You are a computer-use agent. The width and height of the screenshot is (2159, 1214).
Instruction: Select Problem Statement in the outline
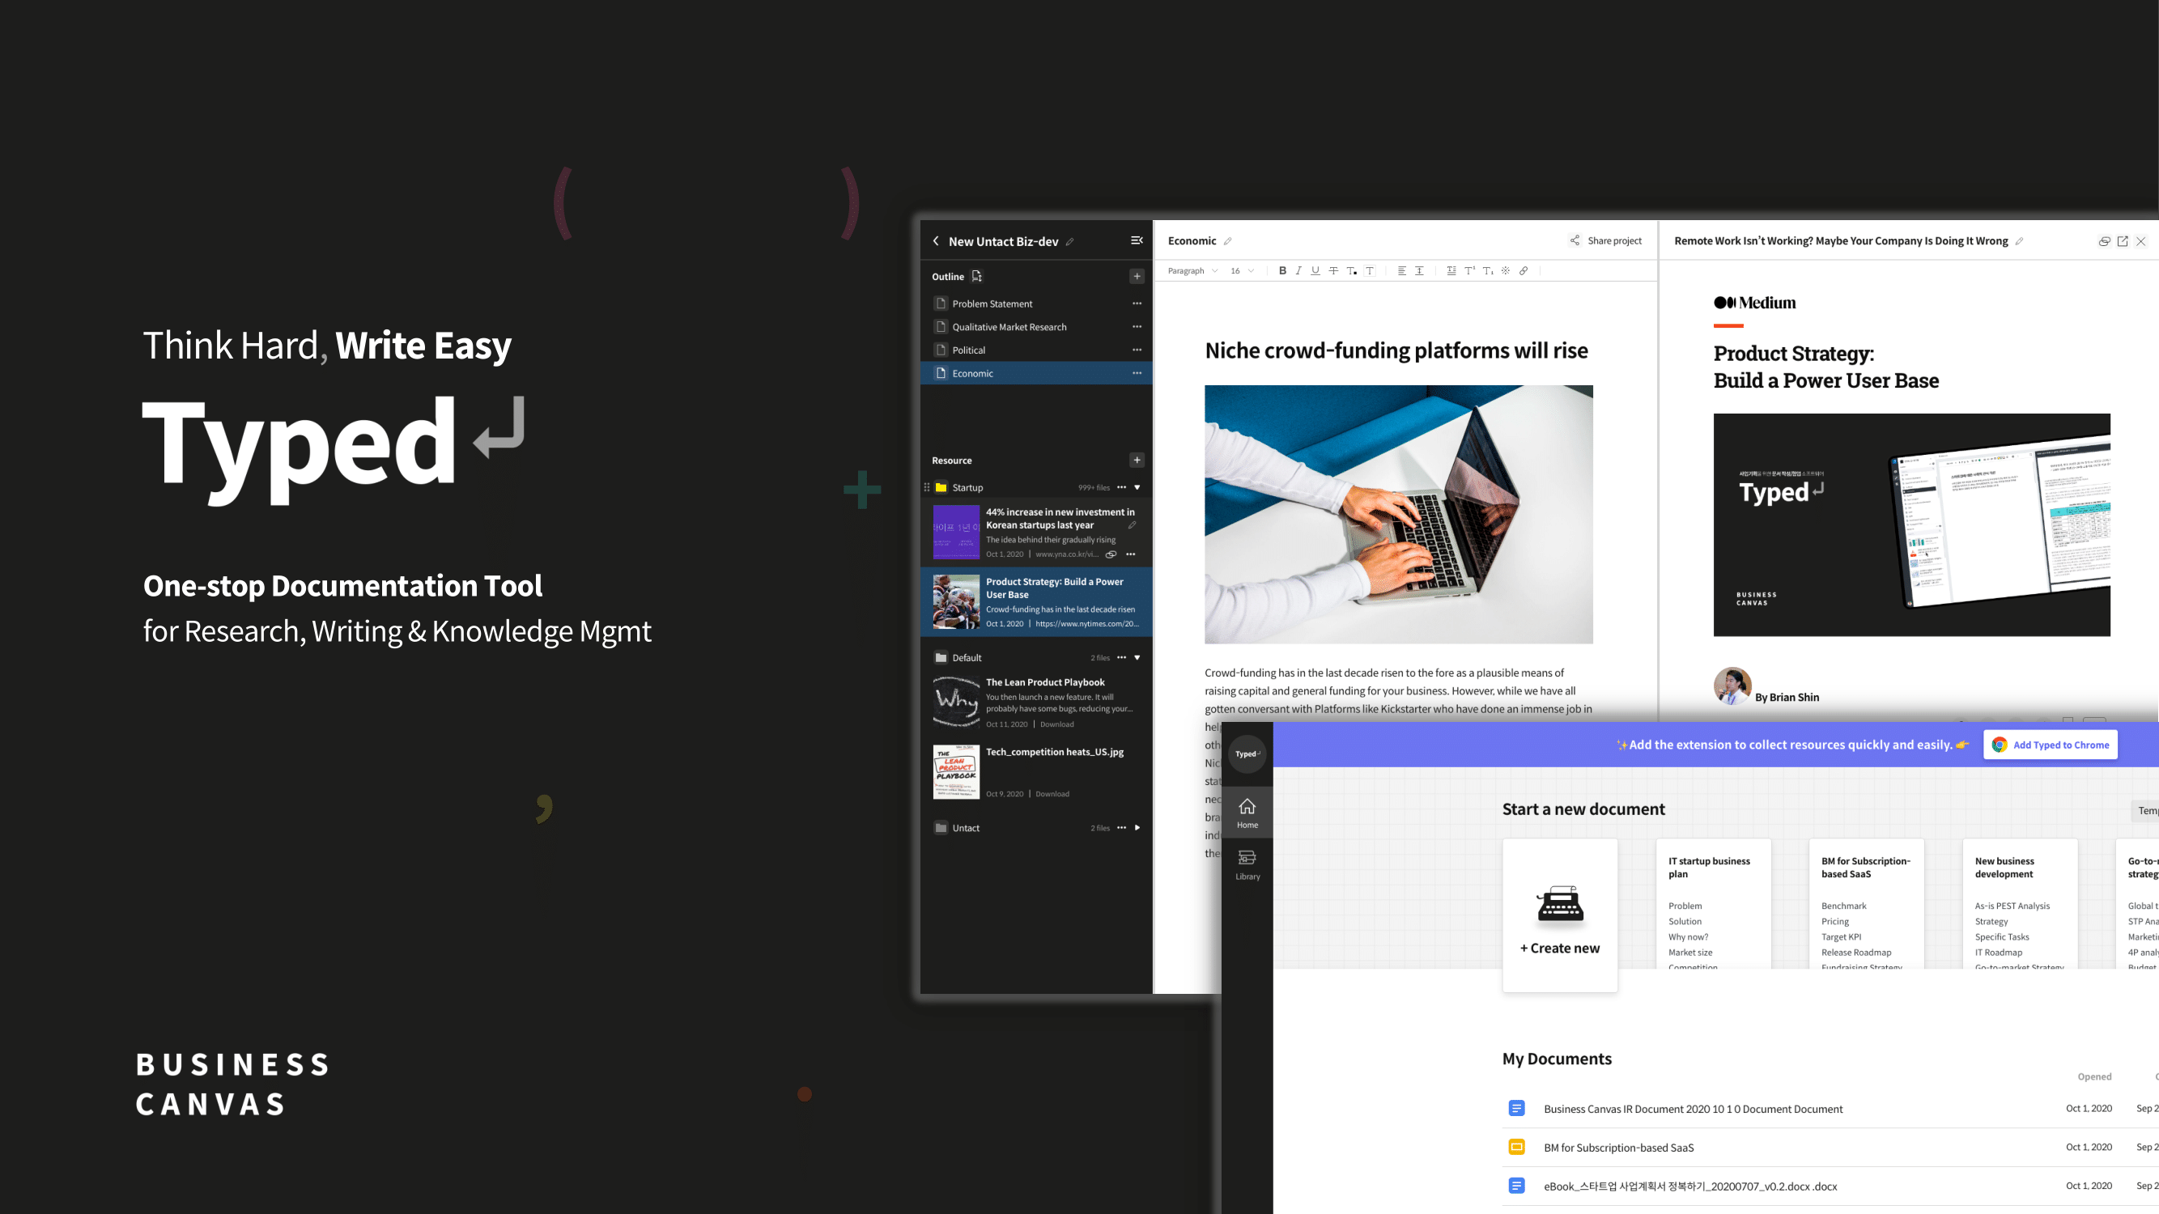pos(1036,303)
